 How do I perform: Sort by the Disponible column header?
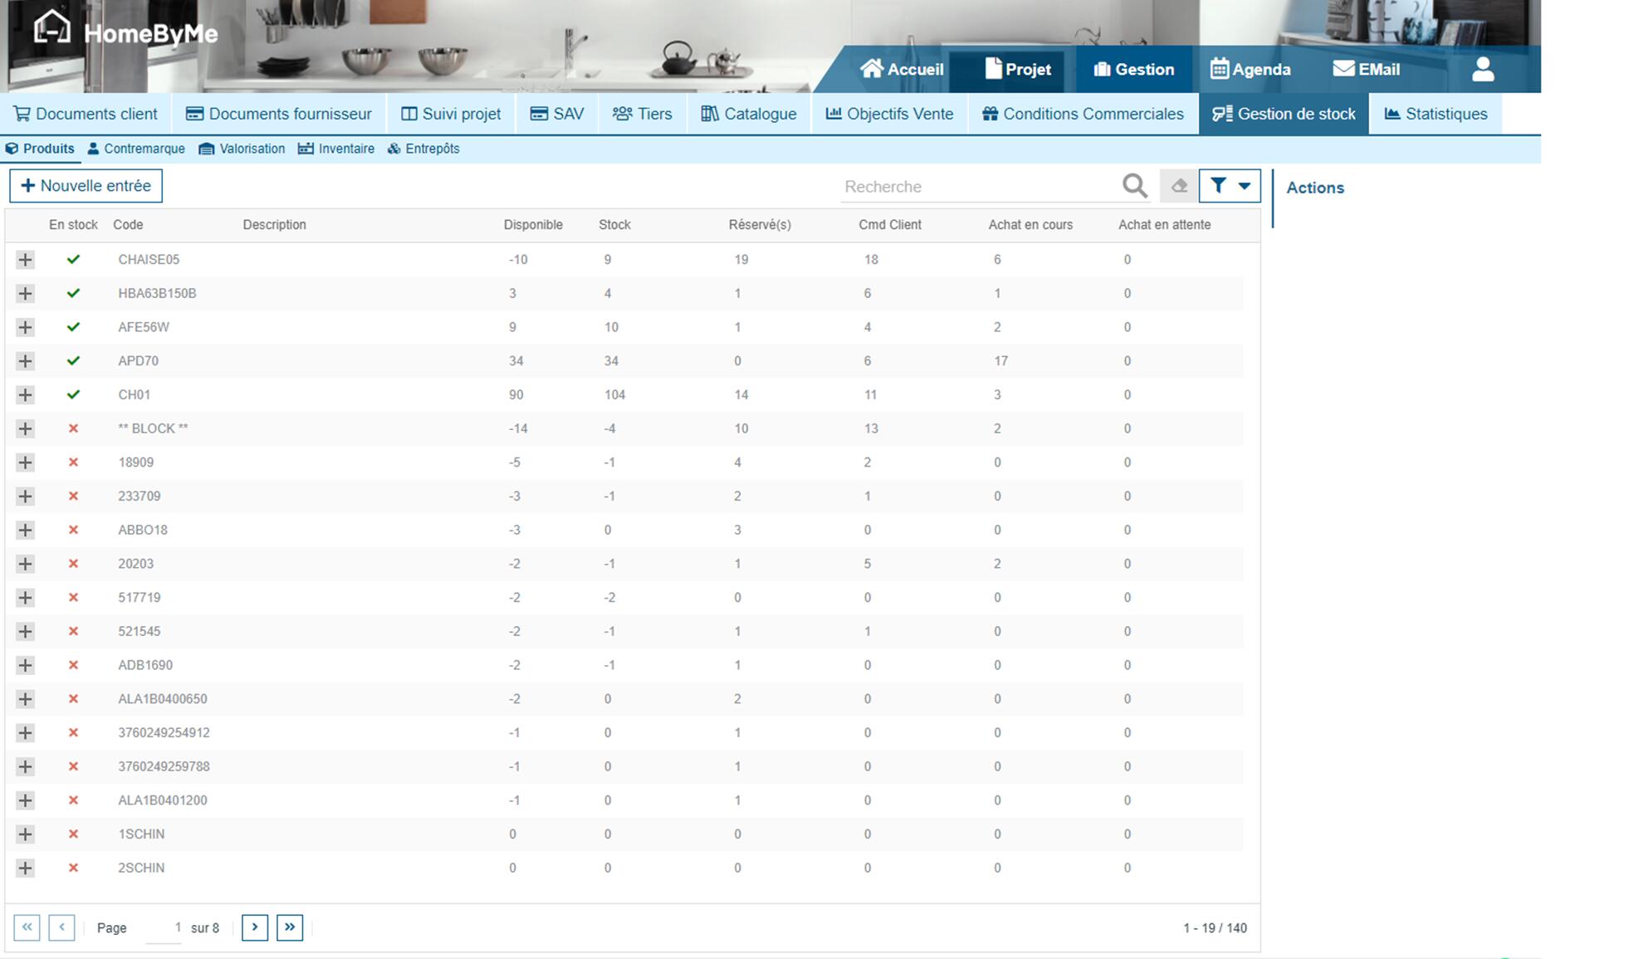pos(533,225)
